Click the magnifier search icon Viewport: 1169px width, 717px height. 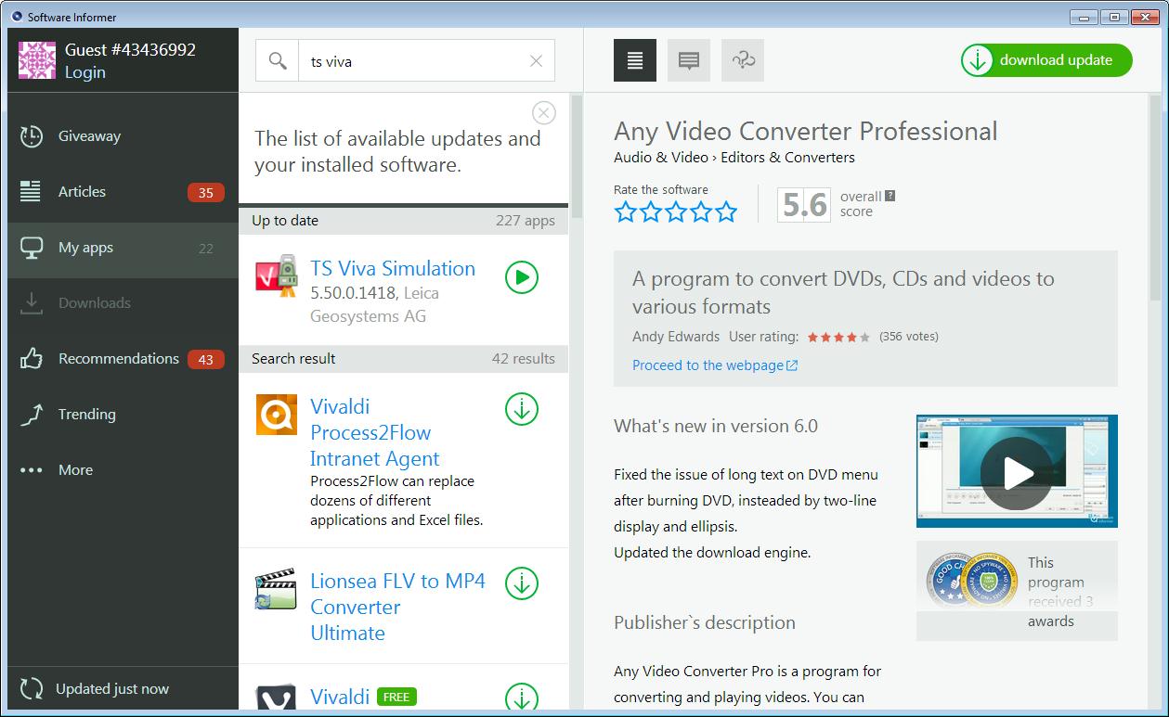(277, 61)
